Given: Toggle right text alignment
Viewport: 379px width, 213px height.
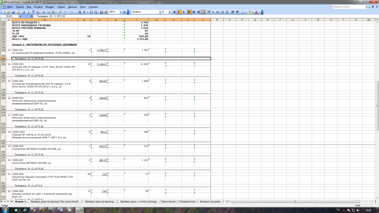Looking at the screenshot, I should [198, 12].
